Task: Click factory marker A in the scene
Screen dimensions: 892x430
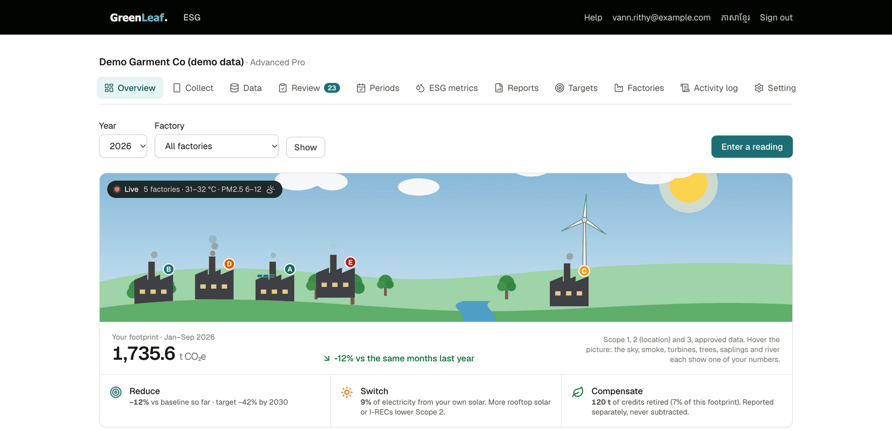Action: tap(290, 269)
